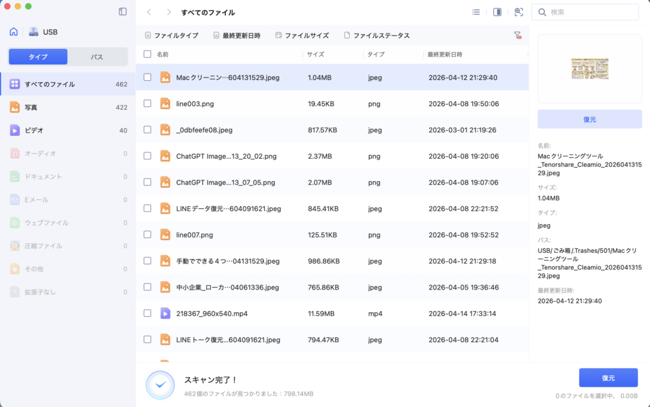This screenshot has width=650, height=407.
Task: Click the home icon at top left
Action: tap(12, 31)
